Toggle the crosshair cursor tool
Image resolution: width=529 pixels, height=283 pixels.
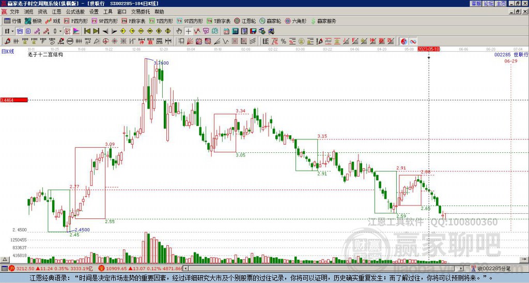(x=188, y=31)
